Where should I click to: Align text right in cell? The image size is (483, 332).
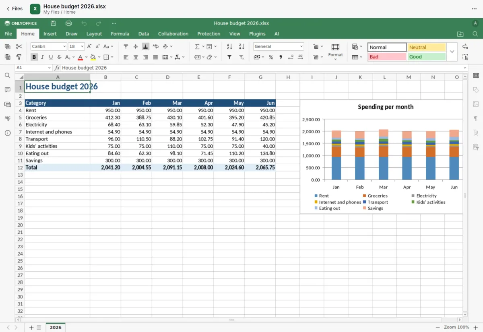145,57
